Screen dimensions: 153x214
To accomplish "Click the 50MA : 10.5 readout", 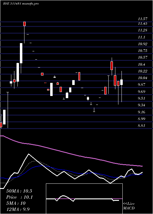I will tap(19, 191).
